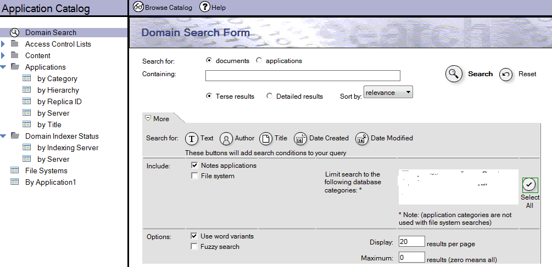Expand the Access Control Lists folder
Viewport: 552px width, 267px height.
coord(3,44)
